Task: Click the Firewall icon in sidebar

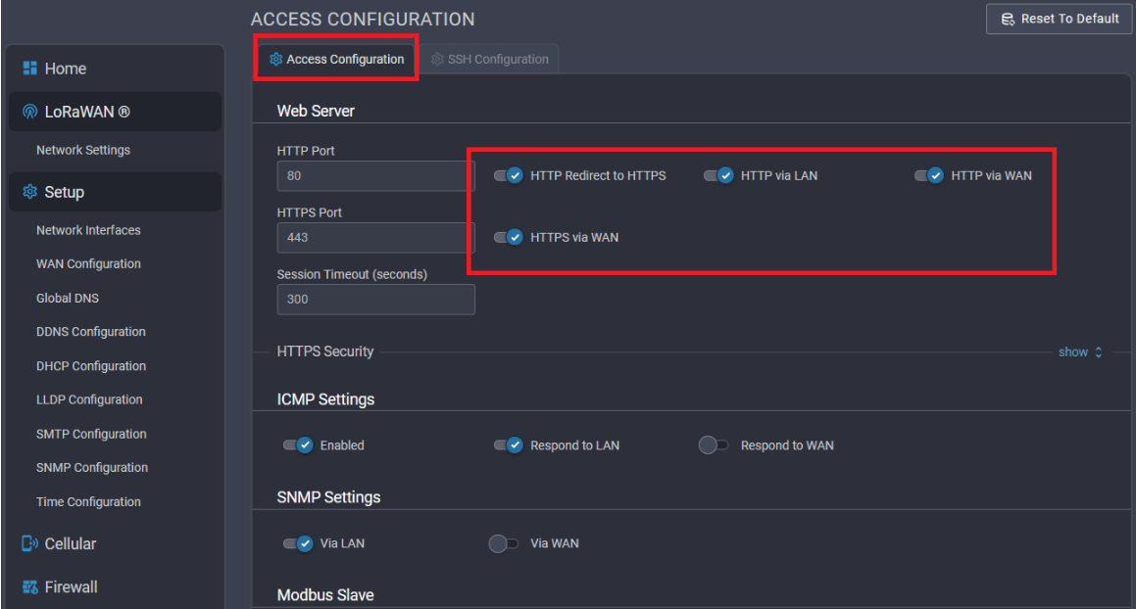Action: tap(29, 587)
